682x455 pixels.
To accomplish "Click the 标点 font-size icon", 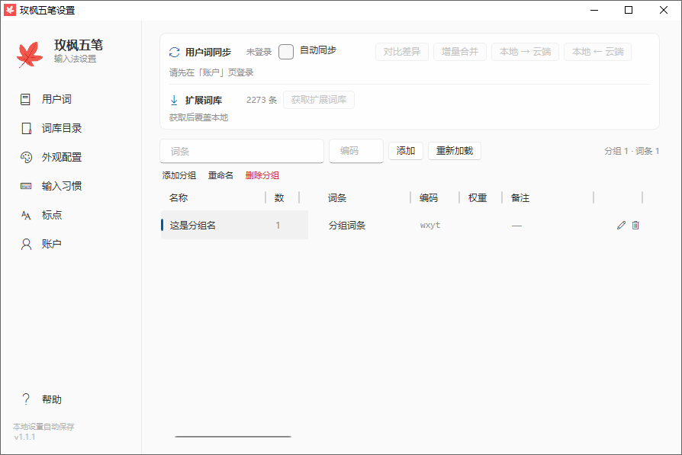I will 26,215.
